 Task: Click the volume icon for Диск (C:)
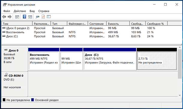(4, 36)
